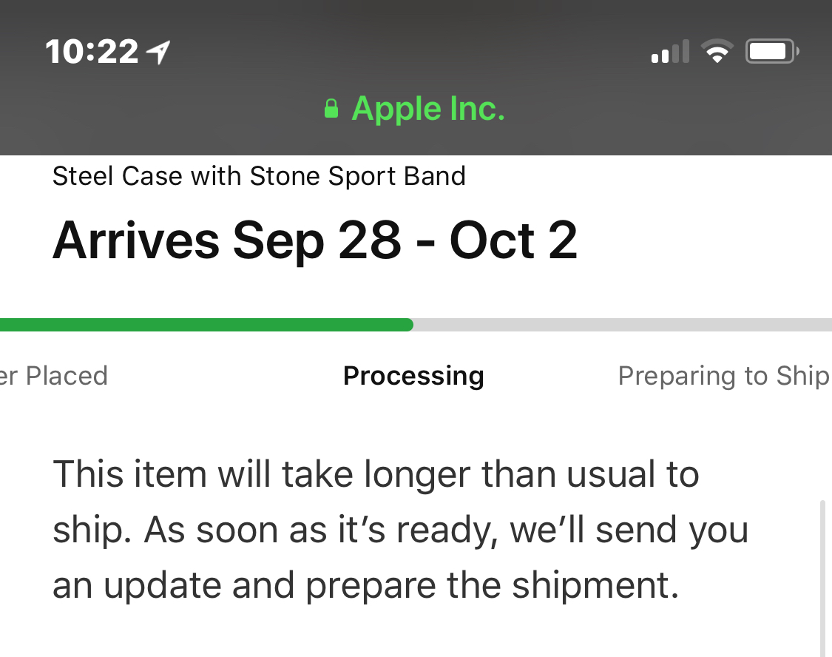Tap the dark Safari address bar

pyautogui.click(x=416, y=109)
